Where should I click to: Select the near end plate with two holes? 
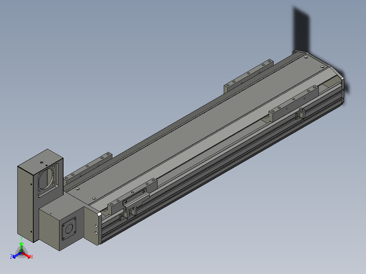[92, 226]
